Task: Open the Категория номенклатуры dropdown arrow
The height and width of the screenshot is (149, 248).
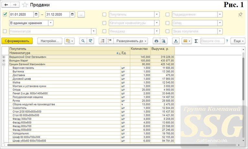Action: click(x=157, y=23)
